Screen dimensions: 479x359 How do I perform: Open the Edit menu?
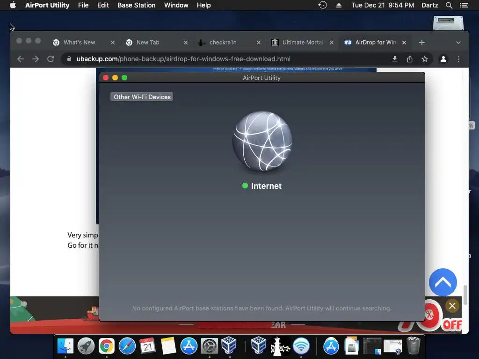(x=103, y=5)
